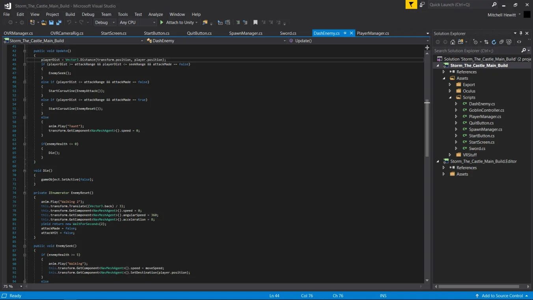Save the current file with the disk icon
The image size is (533, 300).
(x=51, y=22)
